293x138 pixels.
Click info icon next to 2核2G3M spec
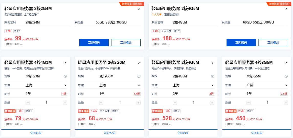139,76
